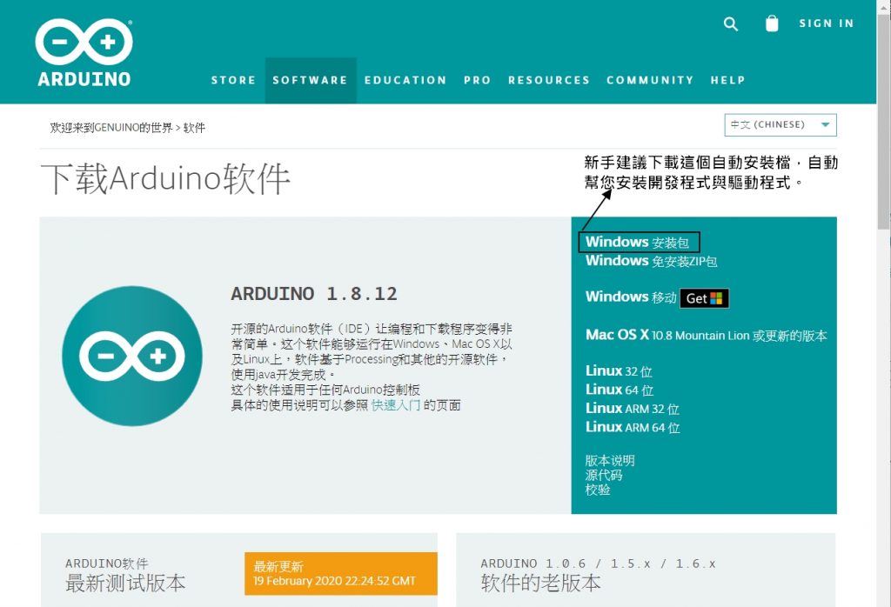Select the SOFTWARE navigation tab

[310, 80]
